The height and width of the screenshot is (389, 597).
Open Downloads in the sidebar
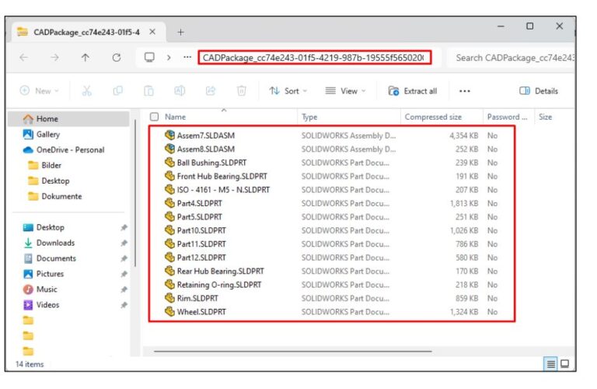[x=55, y=243]
